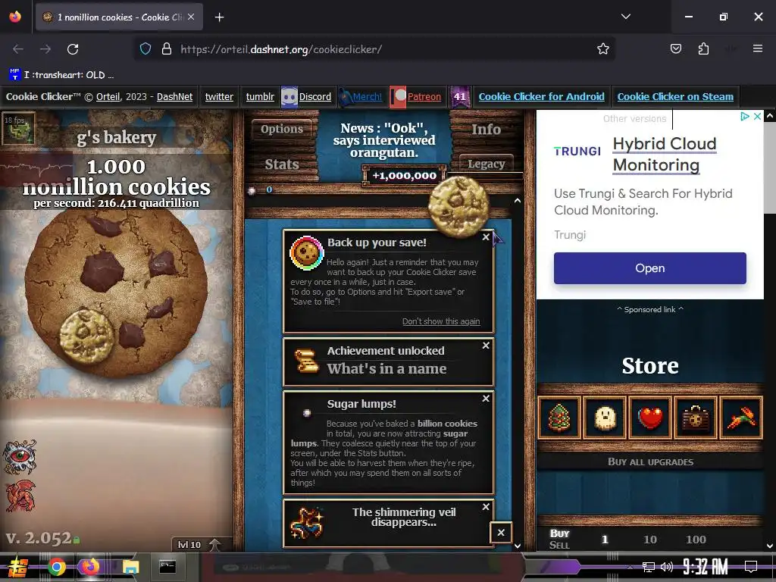Click the wrinkler eye season switcher icon
776x582 pixels.
point(20,456)
